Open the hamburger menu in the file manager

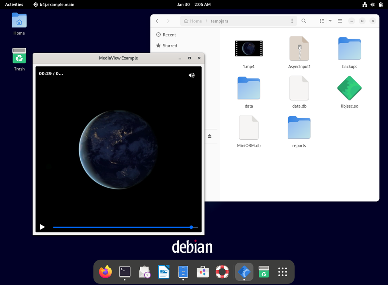pyautogui.click(x=340, y=21)
